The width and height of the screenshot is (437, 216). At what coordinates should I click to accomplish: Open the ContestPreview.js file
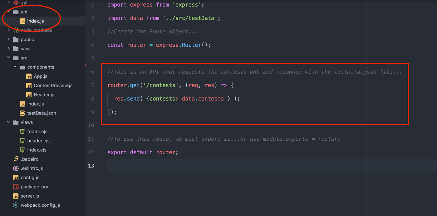(x=51, y=85)
